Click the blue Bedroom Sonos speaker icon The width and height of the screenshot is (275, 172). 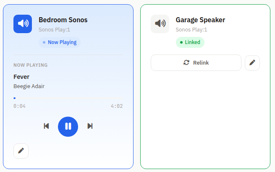click(x=23, y=24)
